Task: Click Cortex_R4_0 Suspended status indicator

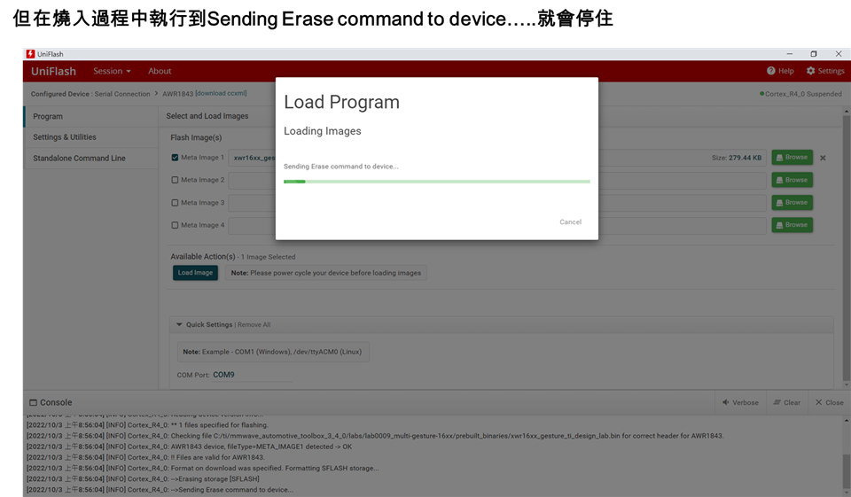Action: pos(800,94)
